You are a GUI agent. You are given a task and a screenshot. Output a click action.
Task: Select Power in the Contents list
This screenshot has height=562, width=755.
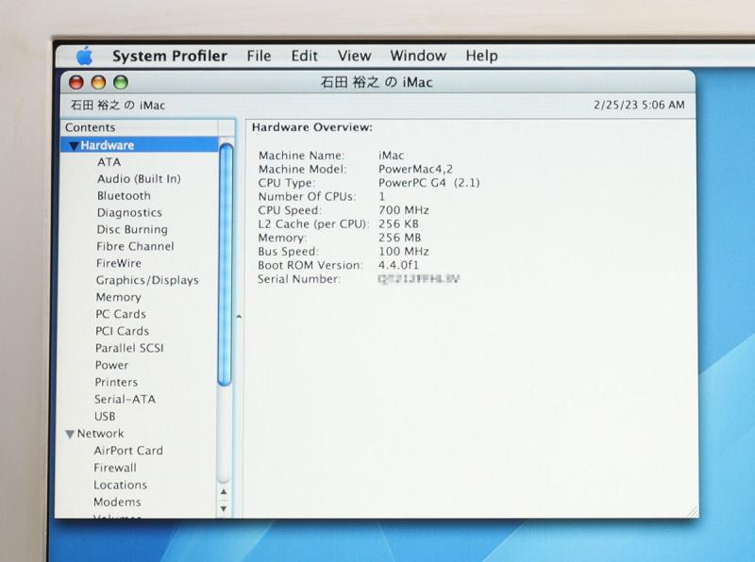click(x=111, y=365)
